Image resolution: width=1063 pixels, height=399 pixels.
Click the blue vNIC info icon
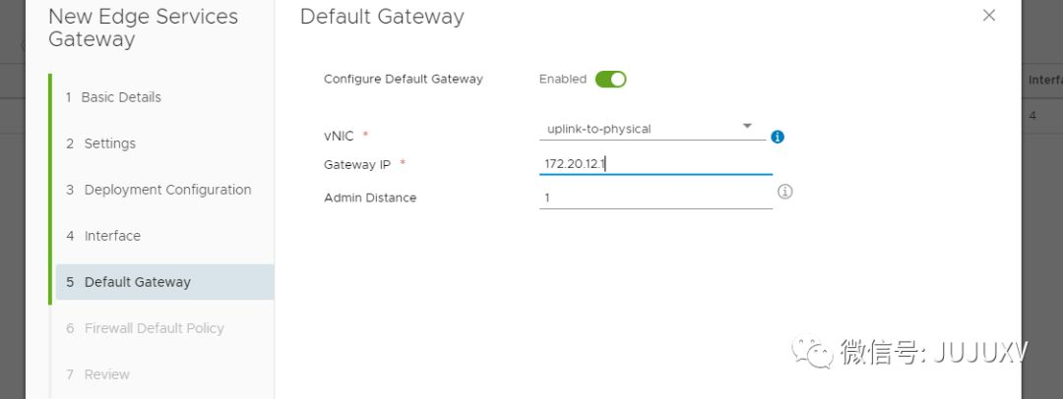778,137
